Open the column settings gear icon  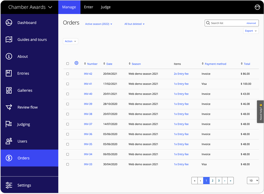[76, 63]
